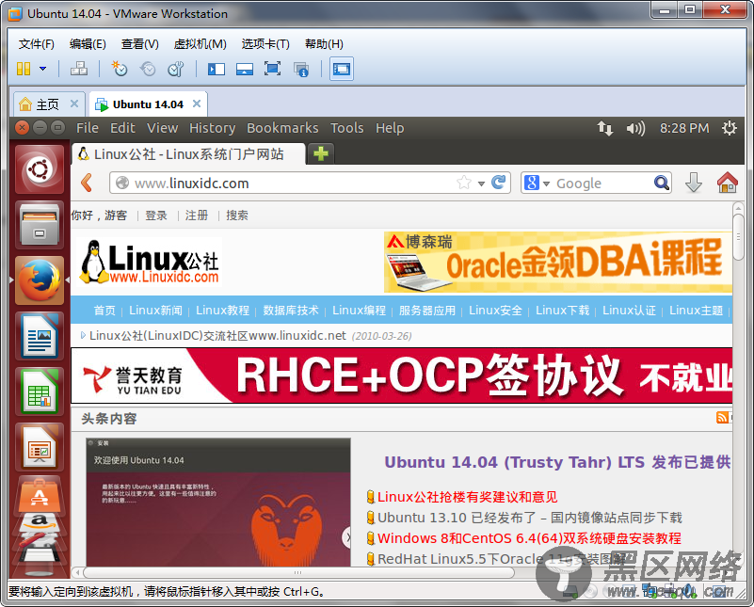This screenshot has width=754, height=607.
Task: Click the Ubuntu 14.04 install slideshow image
Action: tap(218, 502)
